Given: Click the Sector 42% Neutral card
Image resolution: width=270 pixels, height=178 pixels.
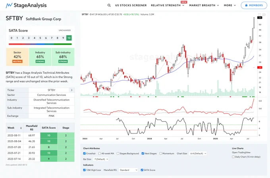Looking at the screenshot, I should (x=17, y=57).
